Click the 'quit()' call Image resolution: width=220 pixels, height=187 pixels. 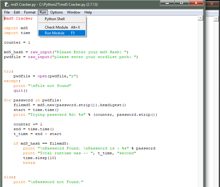[x=20, y=91]
